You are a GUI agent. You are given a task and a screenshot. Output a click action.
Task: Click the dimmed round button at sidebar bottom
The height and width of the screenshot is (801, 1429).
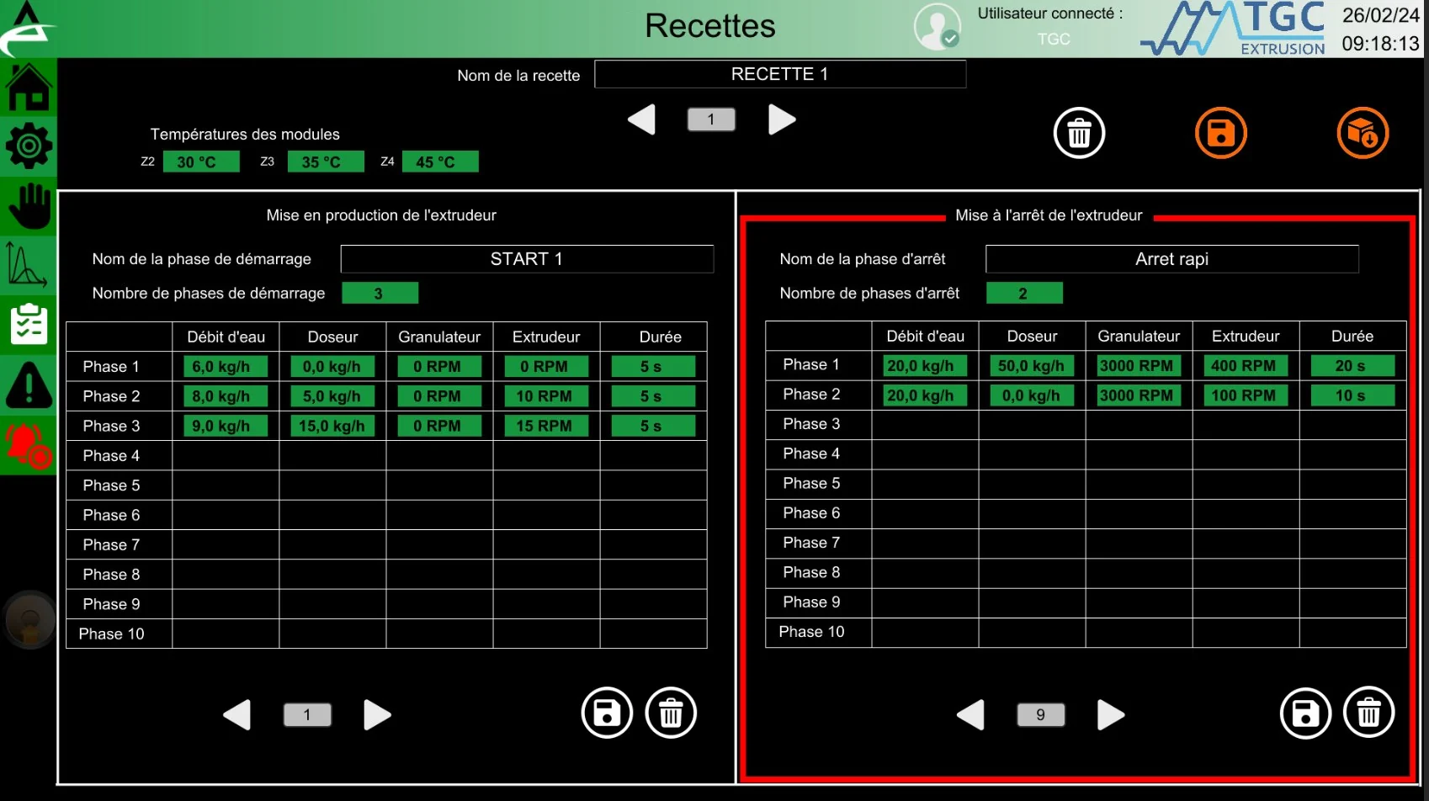click(29, 620)
